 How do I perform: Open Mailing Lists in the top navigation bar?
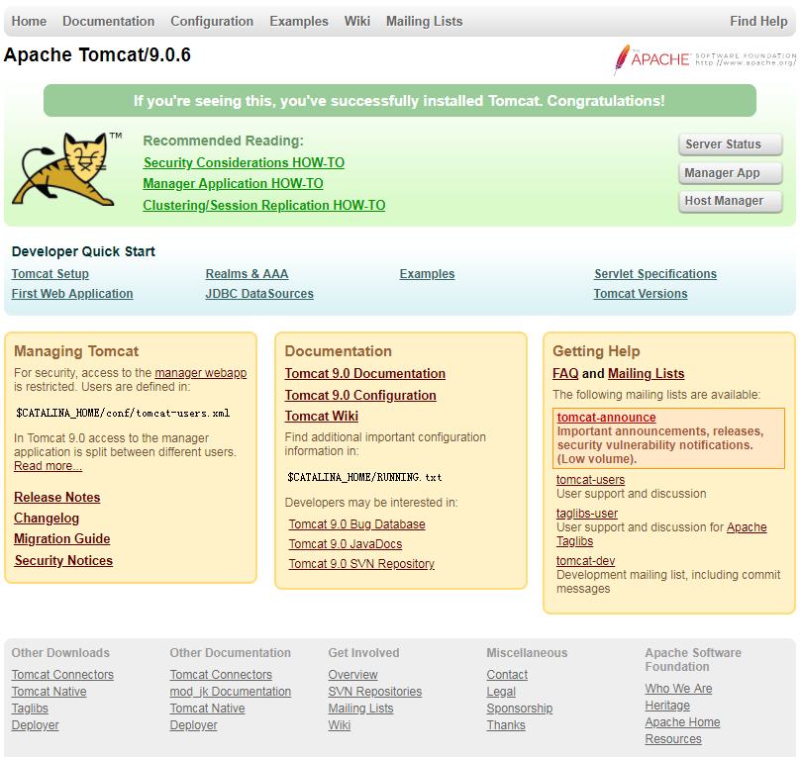pyautogui.click(x=425, y=21)
